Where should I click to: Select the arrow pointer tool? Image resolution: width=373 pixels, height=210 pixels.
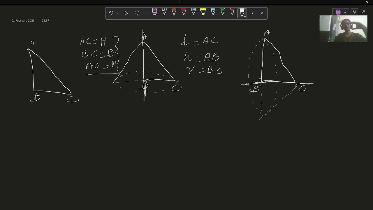click(x=126, y=13)
